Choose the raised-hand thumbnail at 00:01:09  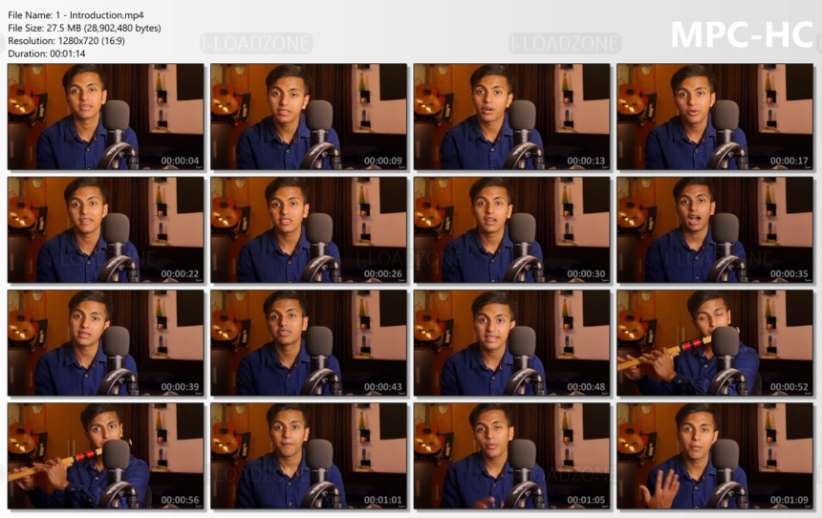tap(715, 456)
